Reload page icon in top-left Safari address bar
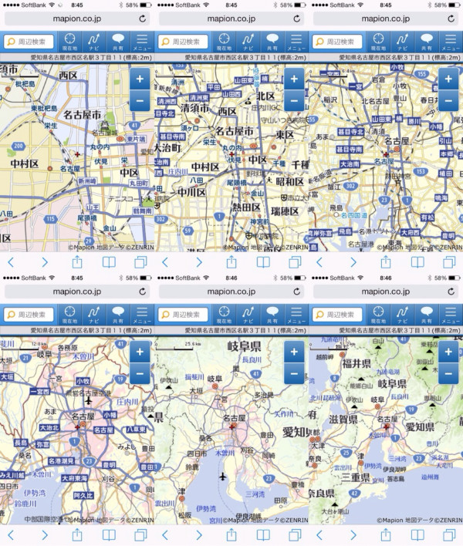 tap(143, 19)
